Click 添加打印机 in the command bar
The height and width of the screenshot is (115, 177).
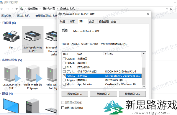(23, 16)
